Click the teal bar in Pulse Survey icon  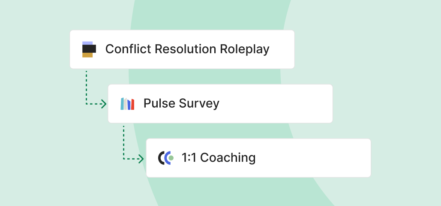(x=122, y=104)
